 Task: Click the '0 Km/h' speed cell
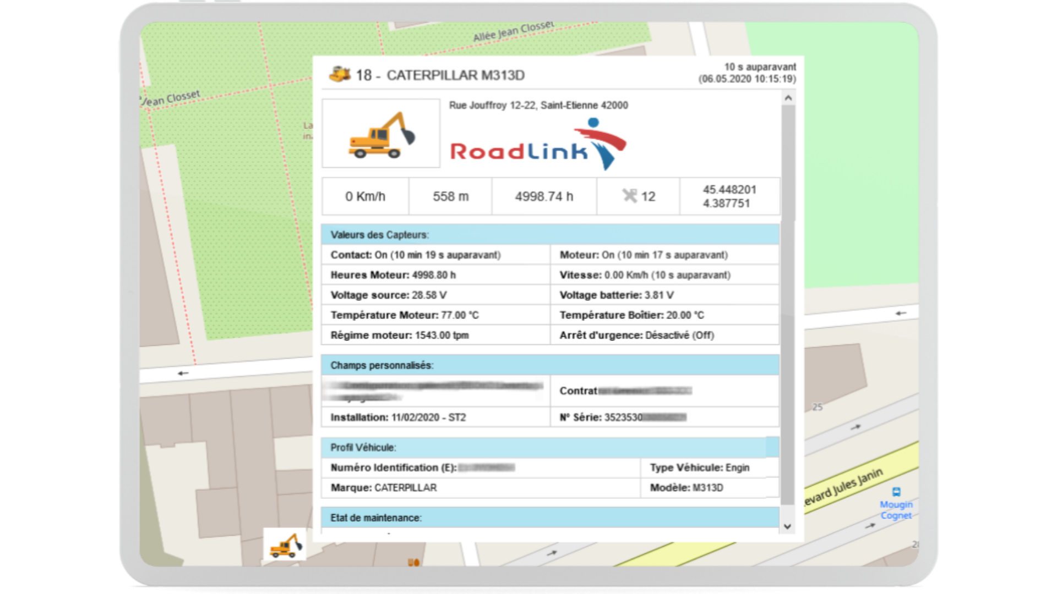point(366,196)
